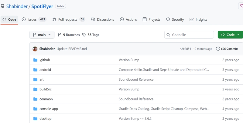Open the Actions tab
This screenshot has width=243, height=123.
coord(128,19)
